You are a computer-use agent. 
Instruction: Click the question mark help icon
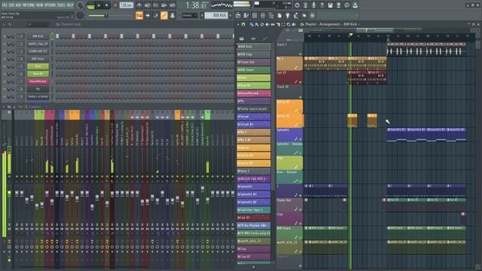pos(322,5)
